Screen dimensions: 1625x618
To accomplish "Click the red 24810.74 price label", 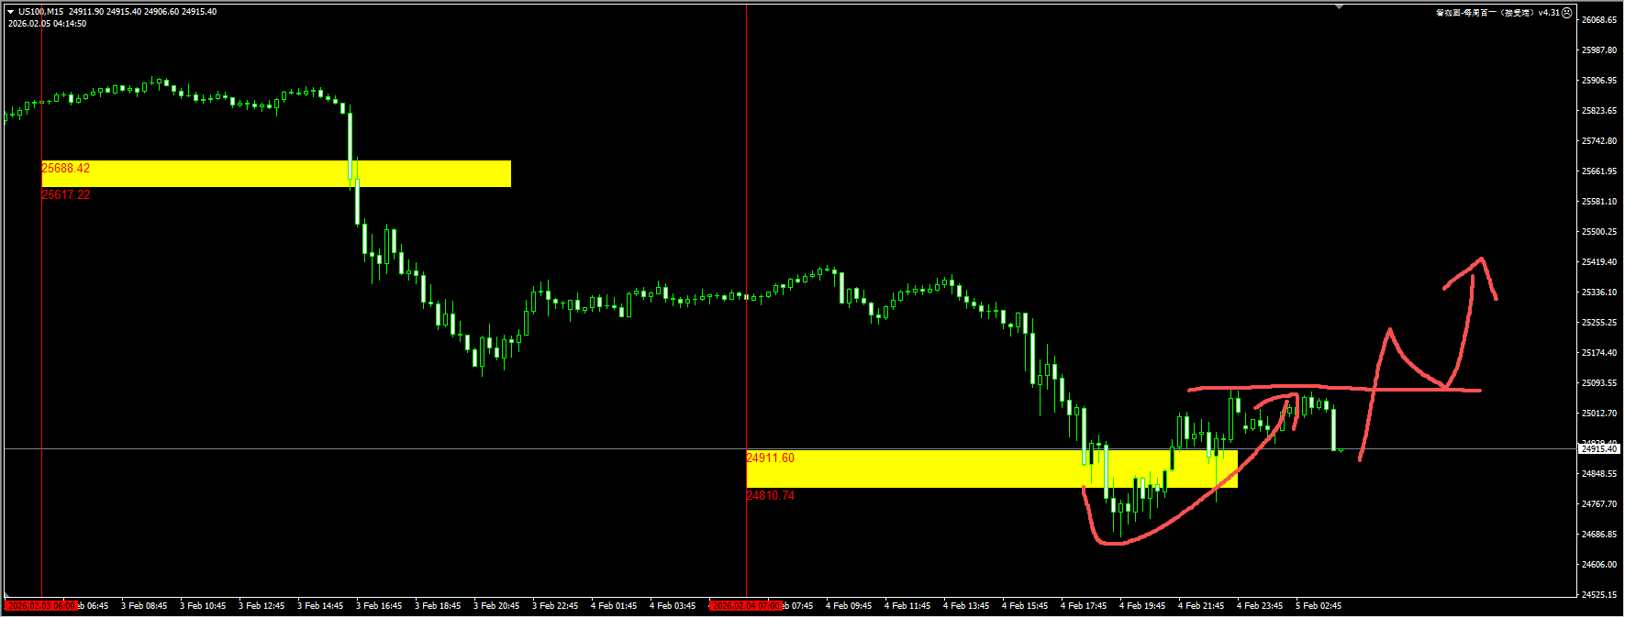I will (x=771, y=496).
